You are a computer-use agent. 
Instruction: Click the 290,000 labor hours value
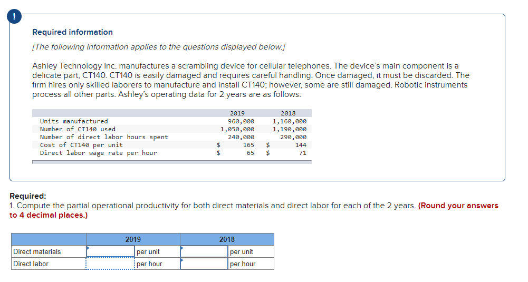(x=293, y=137)
